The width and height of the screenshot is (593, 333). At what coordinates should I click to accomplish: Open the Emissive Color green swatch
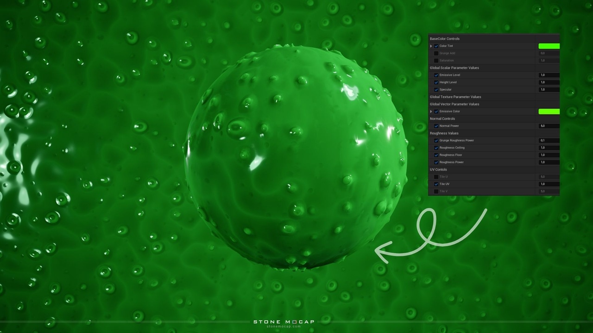(x=549, y=111)
